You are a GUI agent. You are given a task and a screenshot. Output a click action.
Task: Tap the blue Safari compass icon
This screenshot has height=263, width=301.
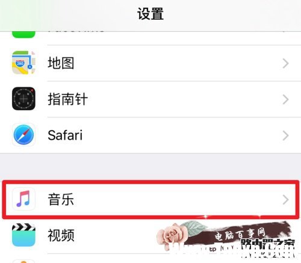click(x=23, y=135)
